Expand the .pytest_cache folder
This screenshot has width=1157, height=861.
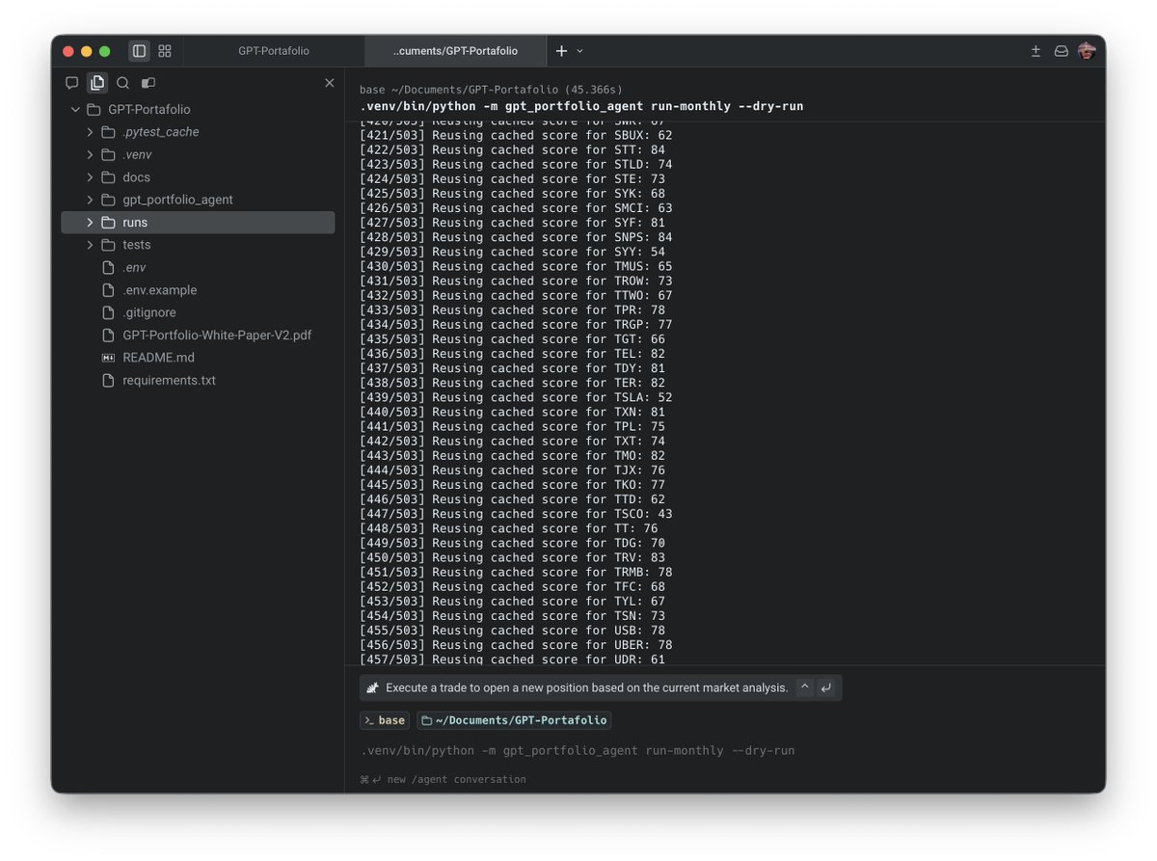coord(90,132)
